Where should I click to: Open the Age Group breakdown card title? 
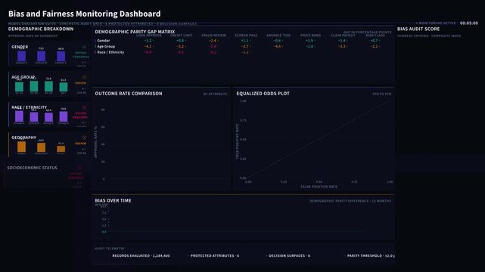click(x=23, y=77)
